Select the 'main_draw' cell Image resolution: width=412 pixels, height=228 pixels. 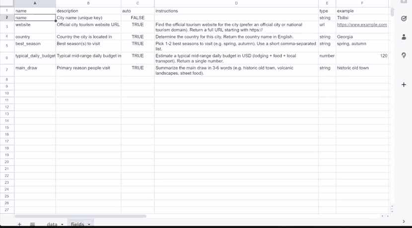[x=35, y=70]
